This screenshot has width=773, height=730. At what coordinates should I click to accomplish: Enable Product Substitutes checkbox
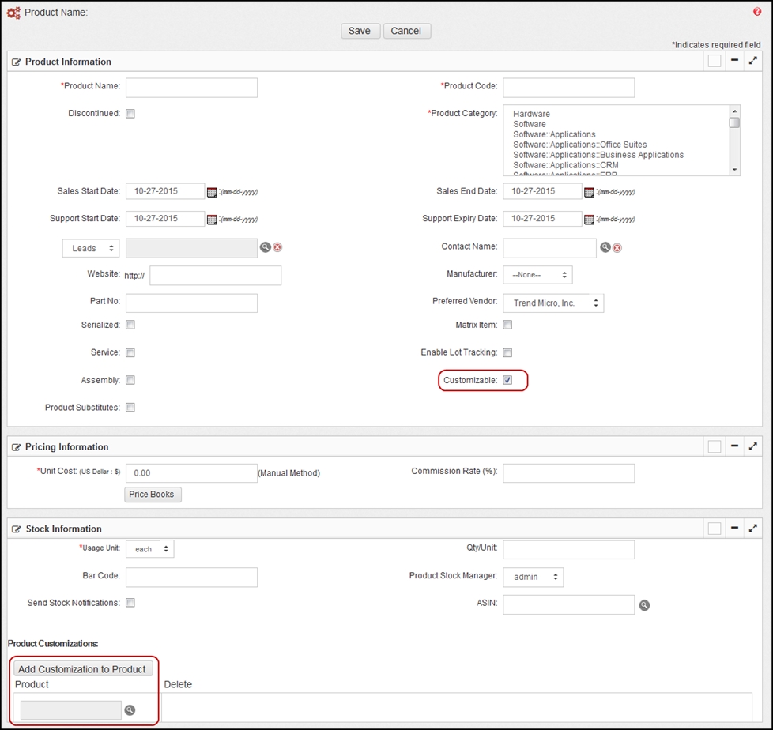tap(130, 407)
